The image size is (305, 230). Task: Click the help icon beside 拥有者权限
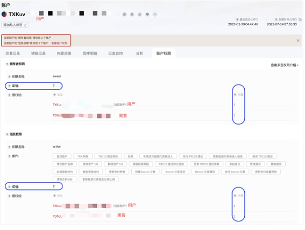pyautogui.click(x=7, y=64)
